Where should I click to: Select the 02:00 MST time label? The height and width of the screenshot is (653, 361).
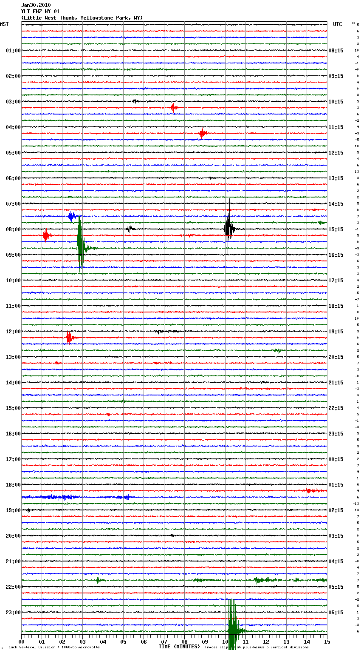click(13, 76)
